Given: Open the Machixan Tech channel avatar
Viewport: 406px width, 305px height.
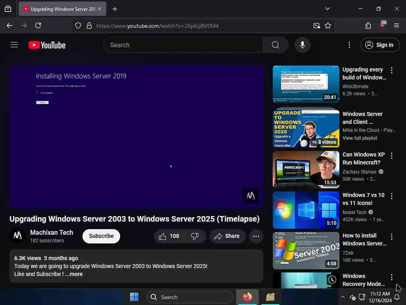Looking at the screenshot, I should click(17, 236).
